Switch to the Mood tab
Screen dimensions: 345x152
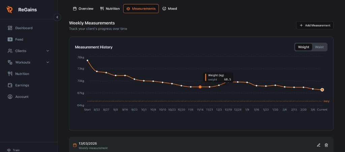coord(169,8)
